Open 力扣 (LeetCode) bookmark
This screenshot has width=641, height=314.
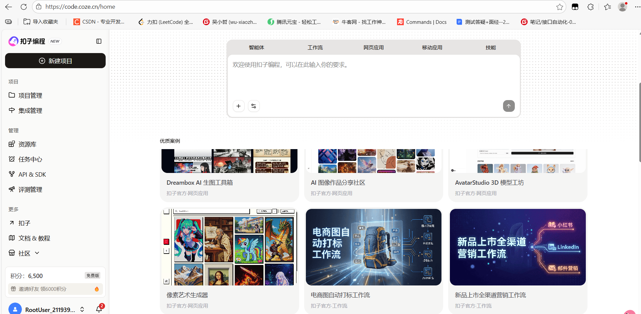point(166,22)
